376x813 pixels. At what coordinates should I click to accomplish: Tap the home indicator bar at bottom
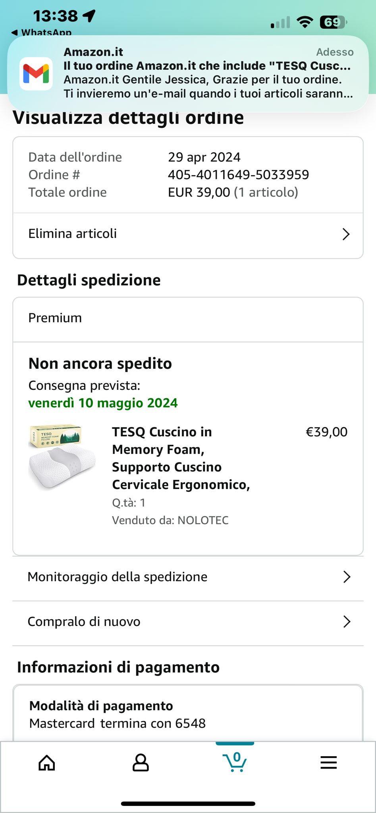pyautogui.click(x=188, y=803)
